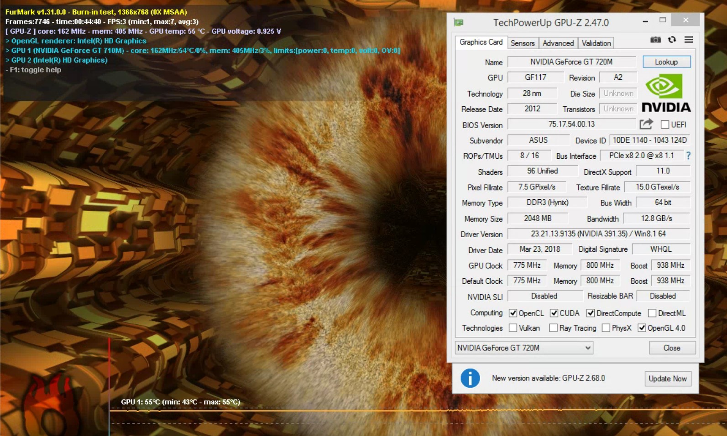
Task: Click the blue info icon
Action: coord(470,378)
